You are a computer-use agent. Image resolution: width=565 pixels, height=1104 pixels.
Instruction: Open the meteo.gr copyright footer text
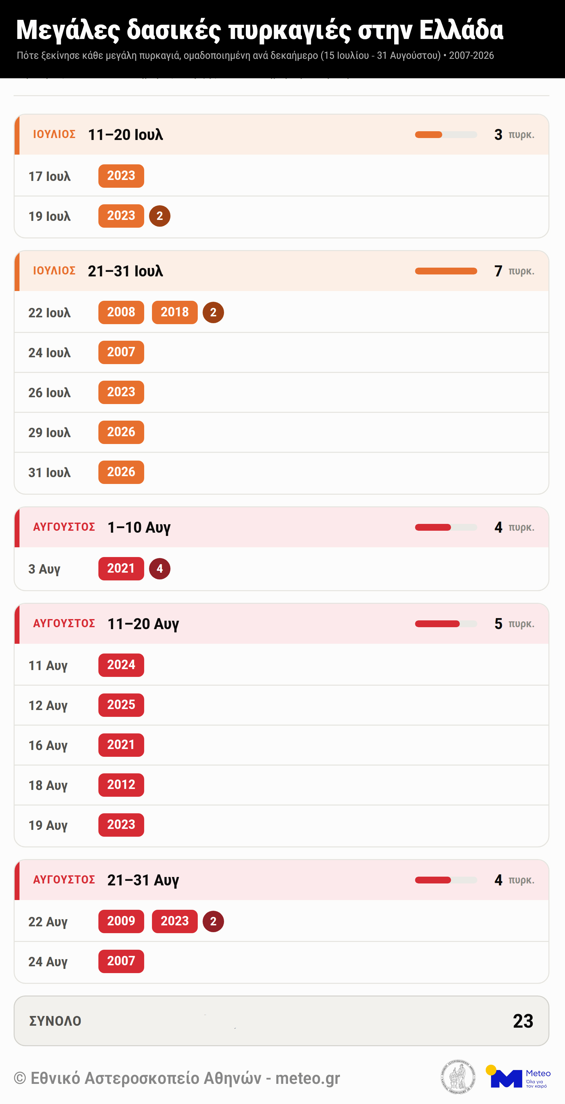[x=177, y=1078]
